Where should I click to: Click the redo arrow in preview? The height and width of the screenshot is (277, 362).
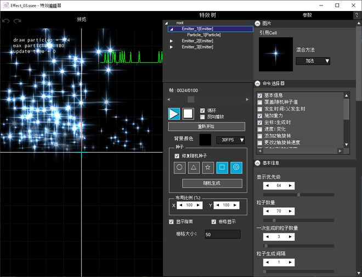click(17, 21)
